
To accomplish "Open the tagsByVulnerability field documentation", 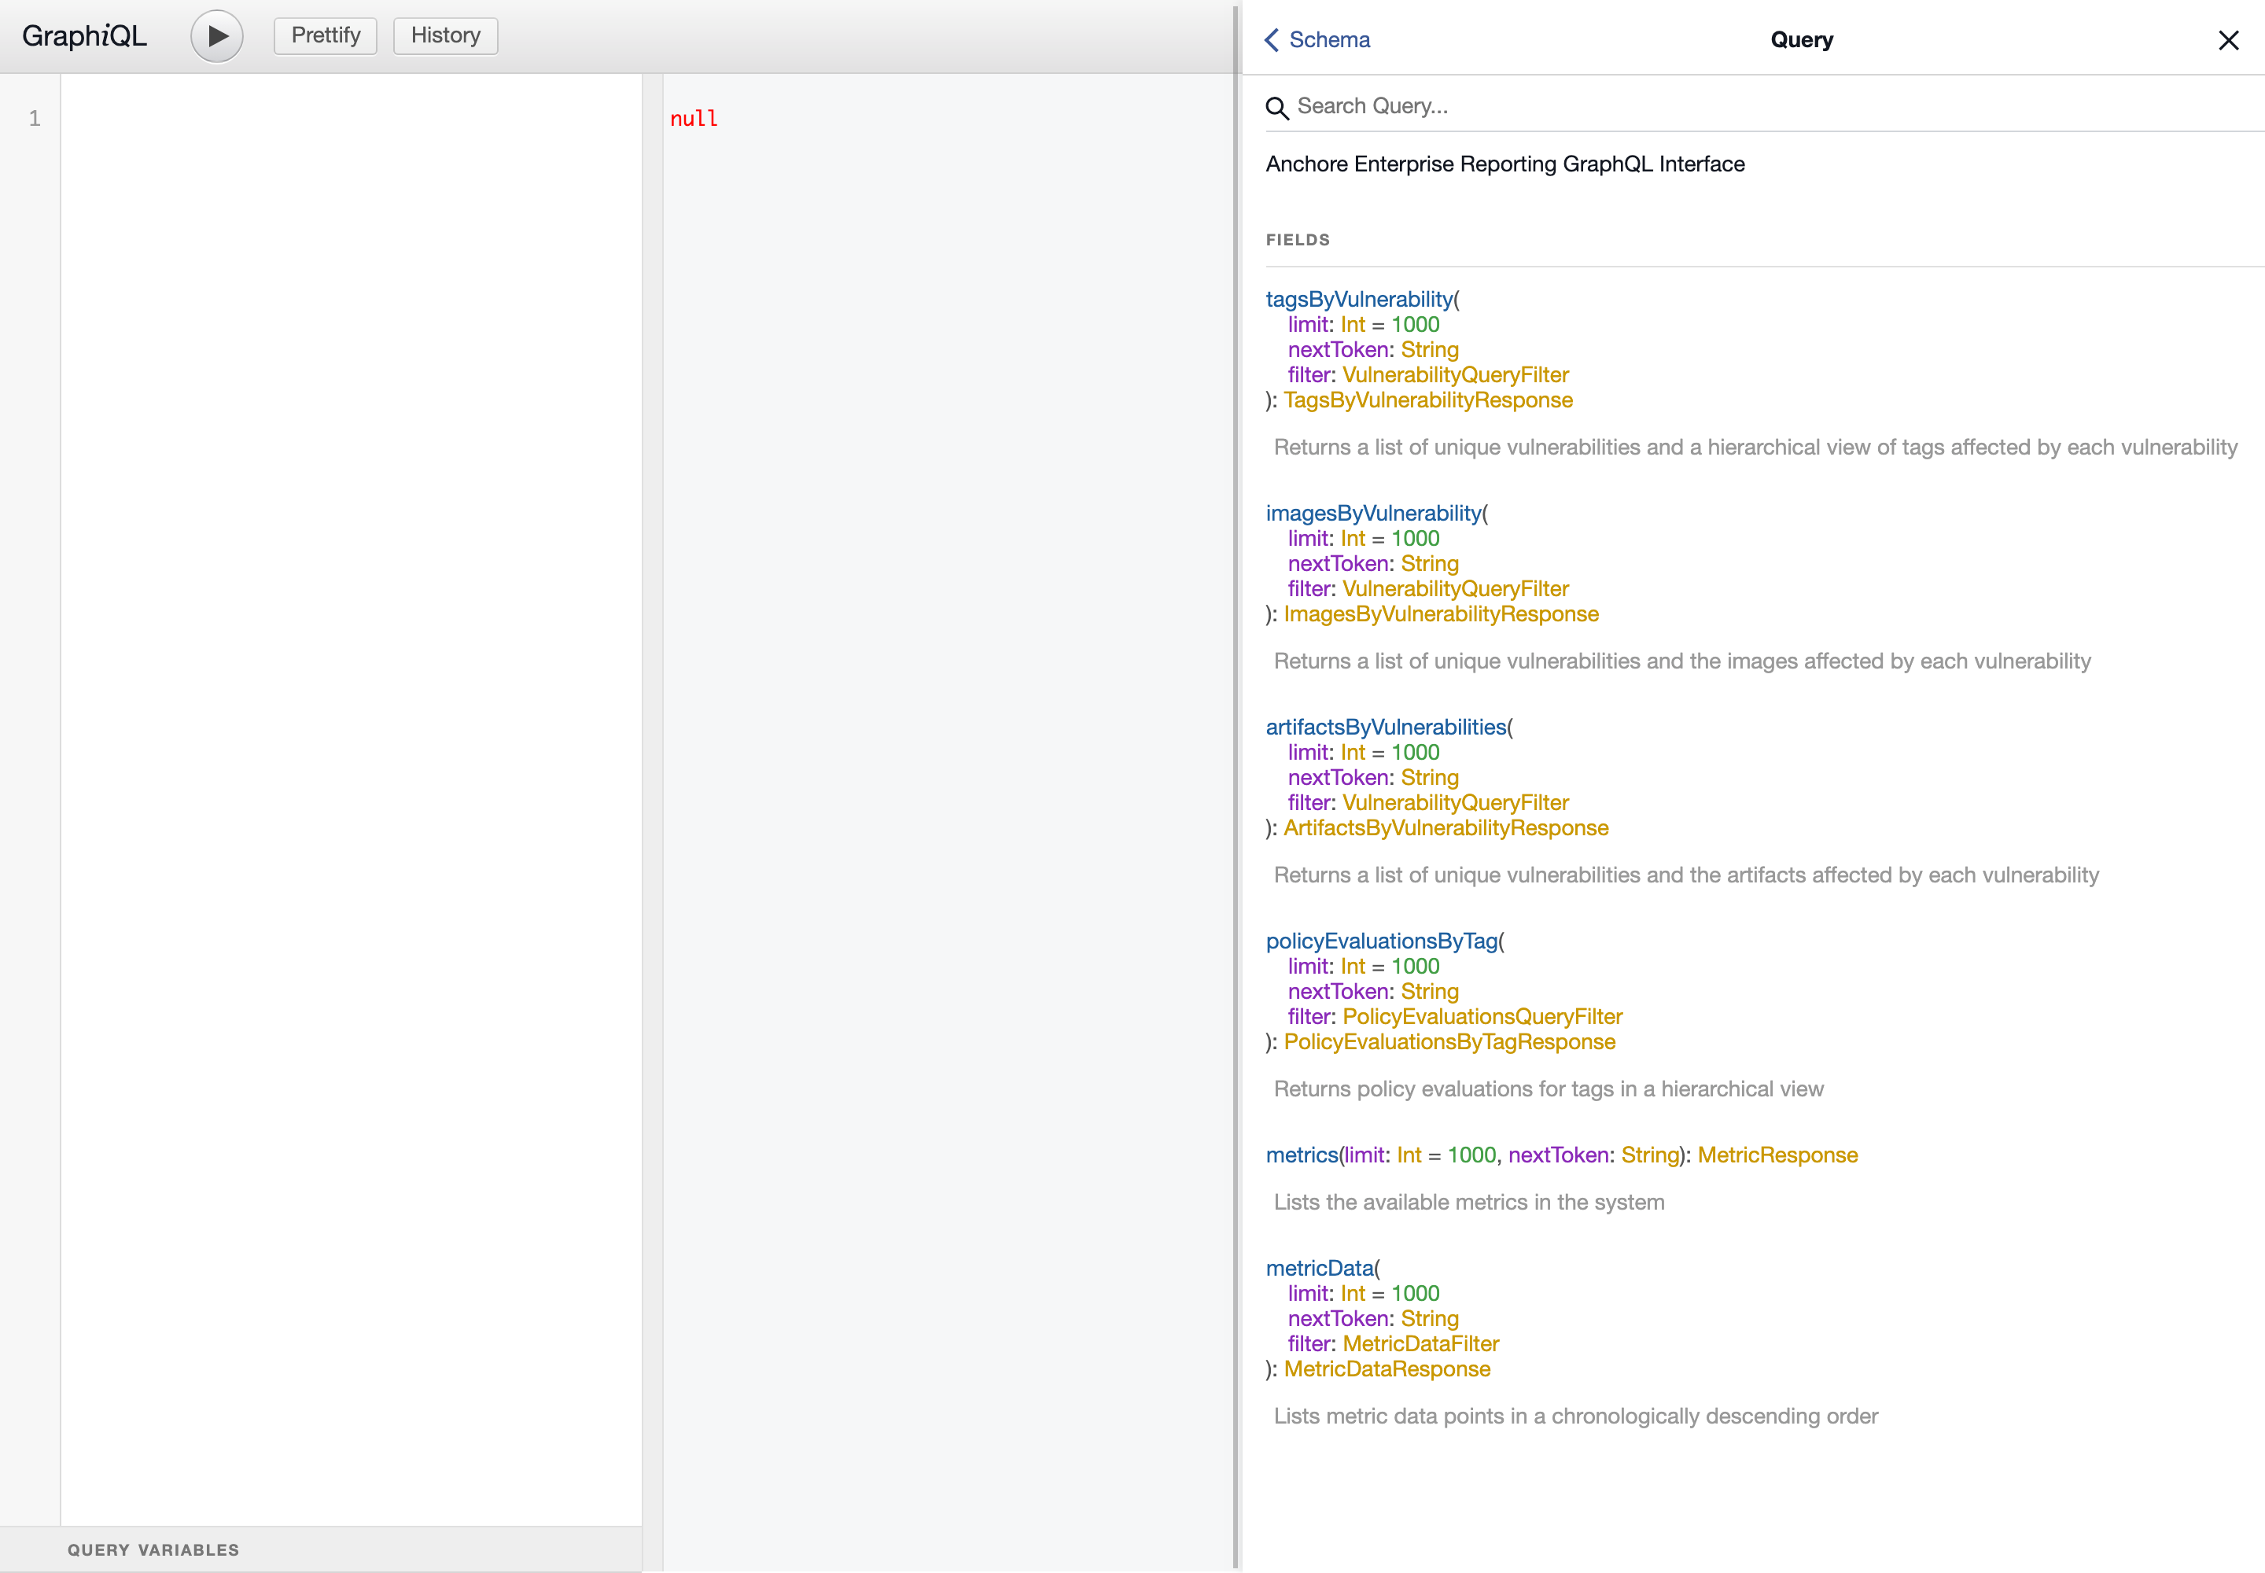I will pyautogui.click(x=1358, y=299).
